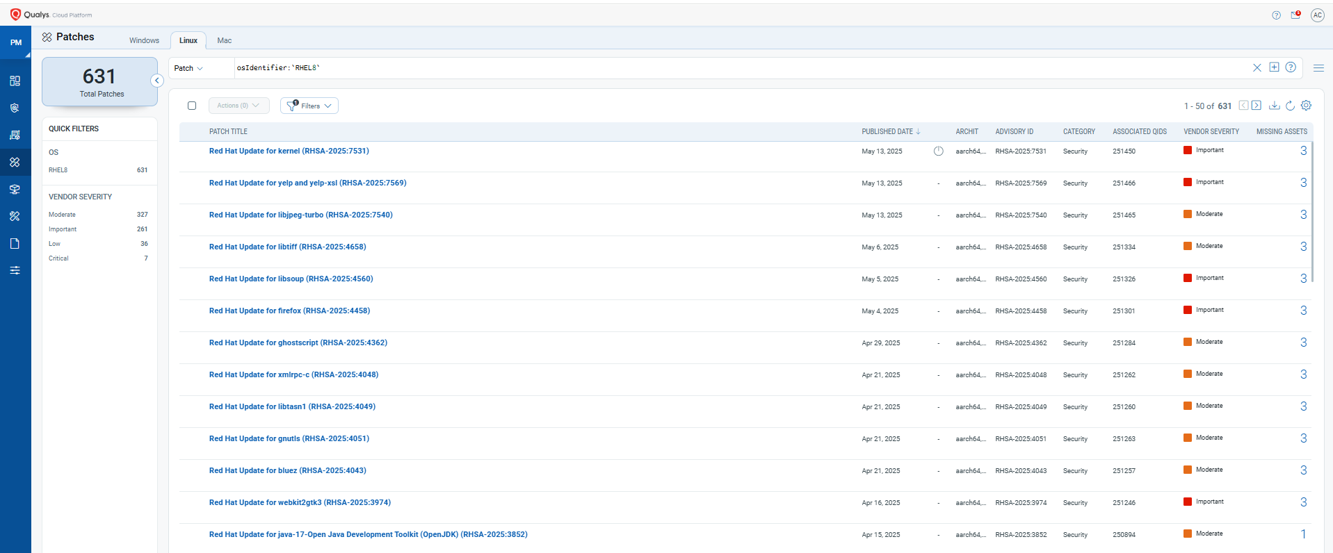Click the red Important swatch on kernel row
This screenshot has width=1333, height=553.
tap(1188, 150)
